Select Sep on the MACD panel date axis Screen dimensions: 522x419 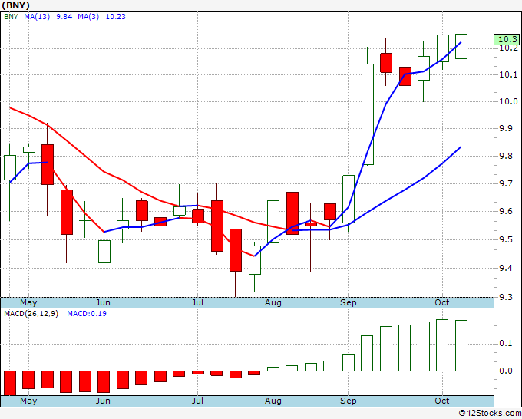pyautogui.click(x=349, y=401)
